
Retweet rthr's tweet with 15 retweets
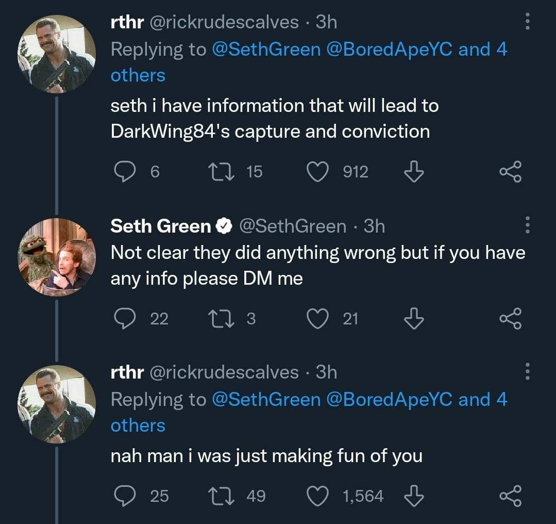click(221, 171)
